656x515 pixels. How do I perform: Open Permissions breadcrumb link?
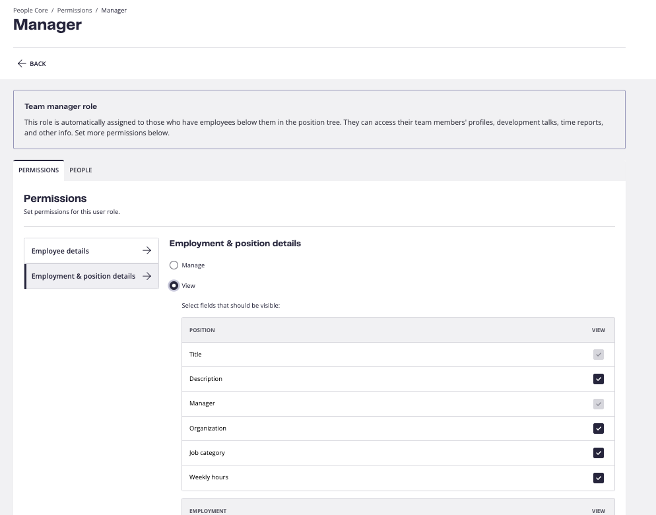[75, 11]
